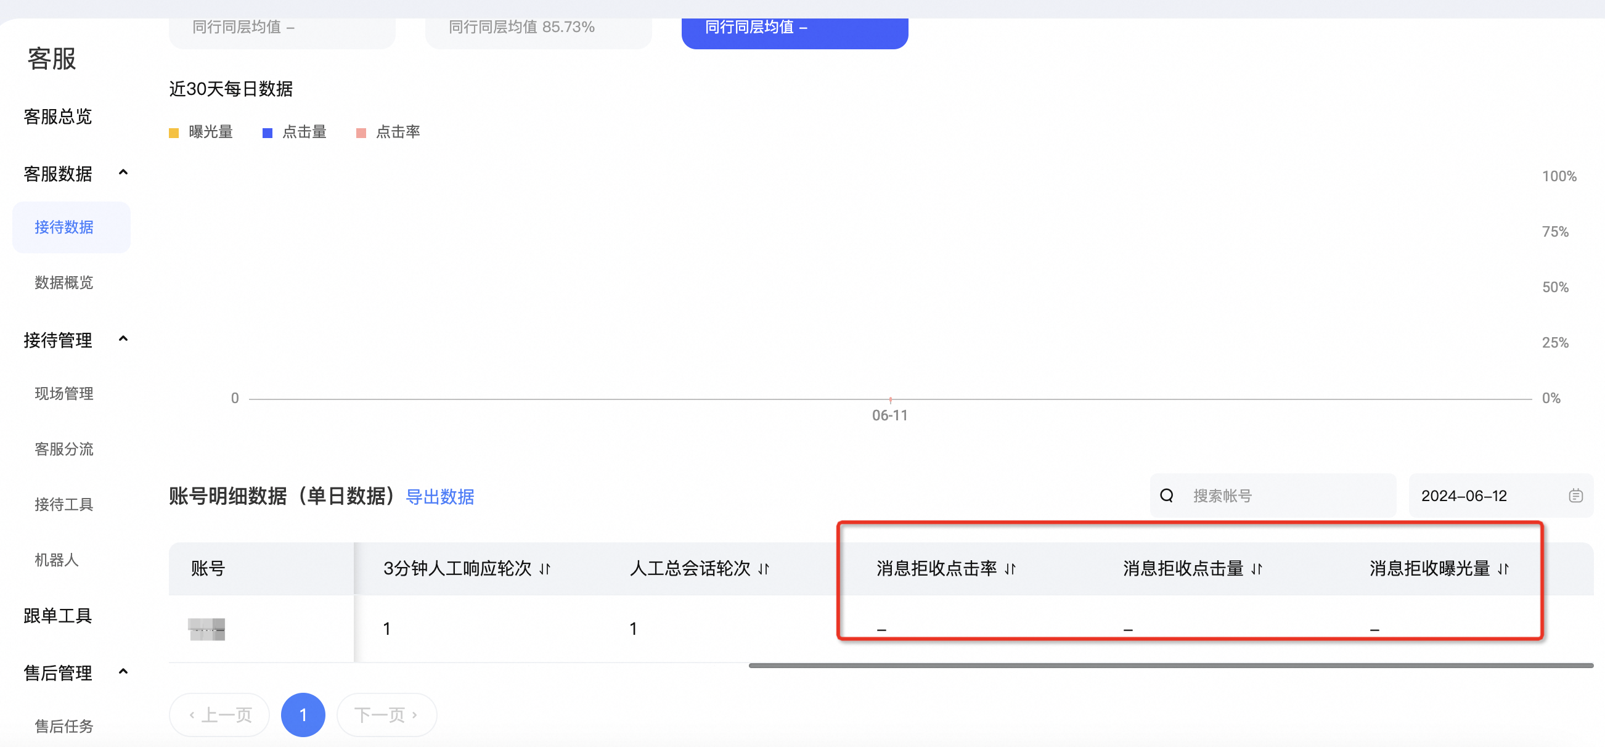
Task: Toggle 曝光量 legend series
Action: 202,132
